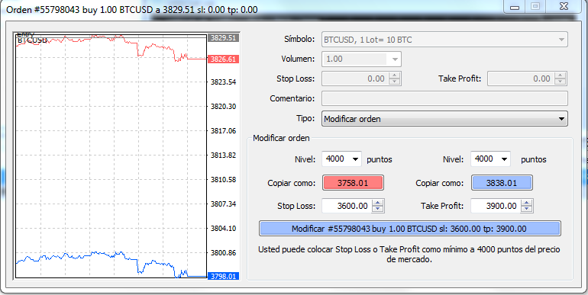Close the order window
588x295 pixels.
(x=564, y=6)
